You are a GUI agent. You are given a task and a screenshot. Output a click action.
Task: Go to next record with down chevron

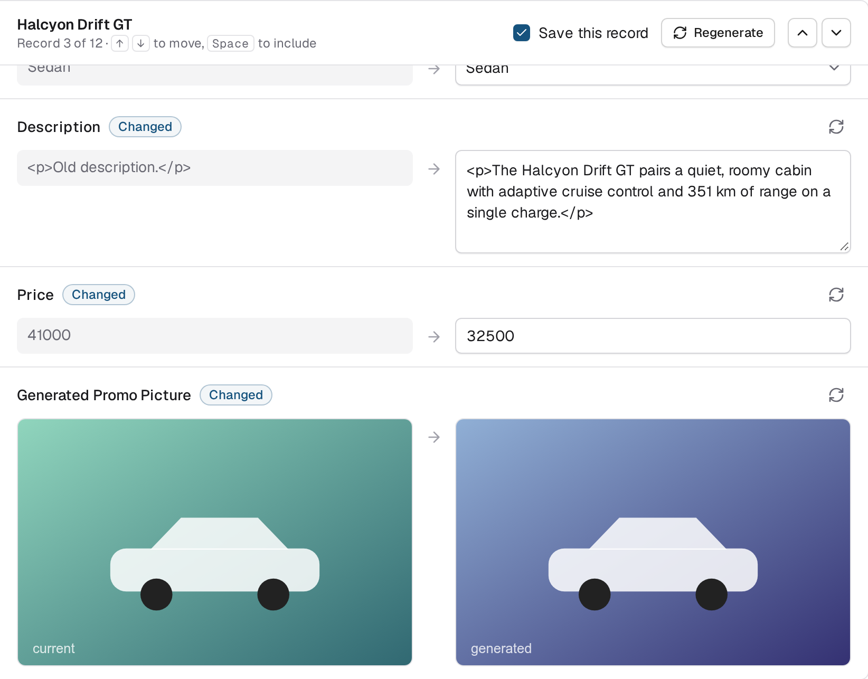pyautogui.click(x=836, y=33)
